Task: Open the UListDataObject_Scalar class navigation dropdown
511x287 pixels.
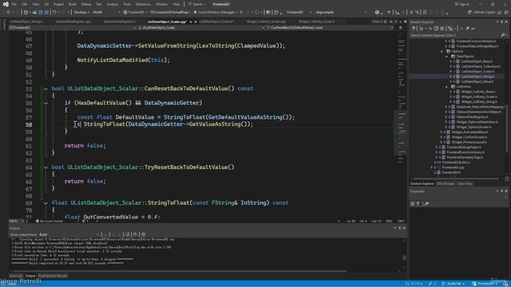Action: click(x=201, y=28)
